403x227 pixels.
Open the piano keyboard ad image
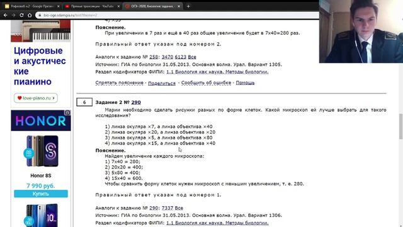tap(40, 31)
